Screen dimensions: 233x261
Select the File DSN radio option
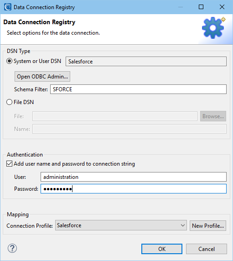pyautogui.click(x=9, y=102)
